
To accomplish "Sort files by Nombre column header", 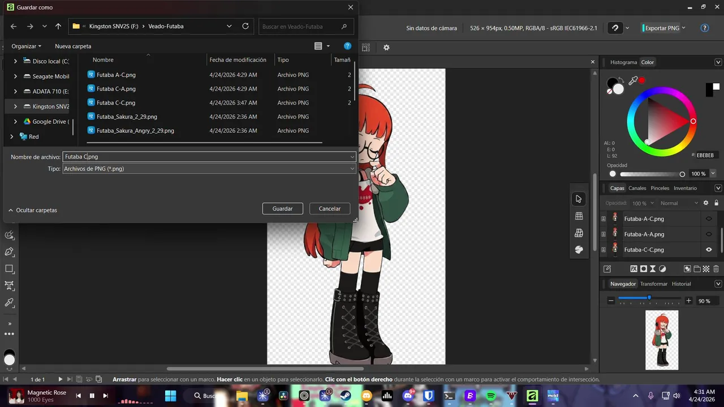I will pos(103,60).
